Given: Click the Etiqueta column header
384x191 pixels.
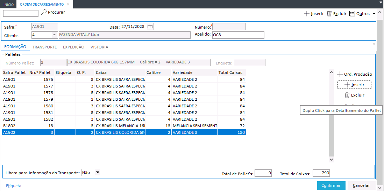Looking at the screenshot, I should coord(65,72).
